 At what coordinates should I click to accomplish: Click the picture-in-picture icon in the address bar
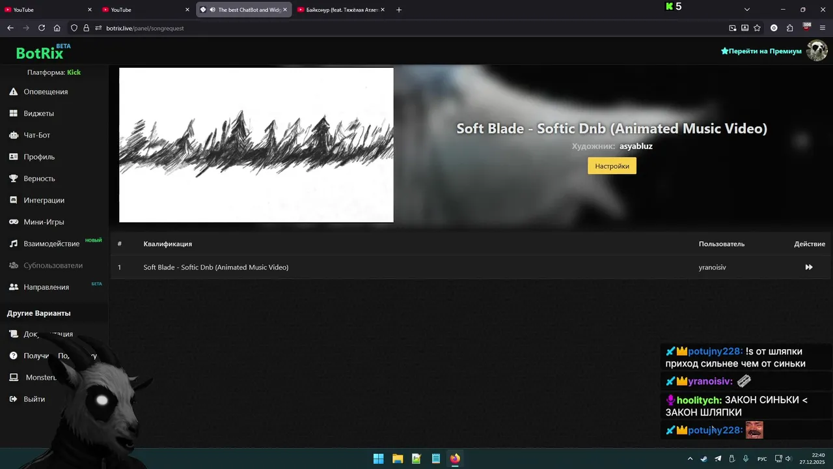pos(733,28)
